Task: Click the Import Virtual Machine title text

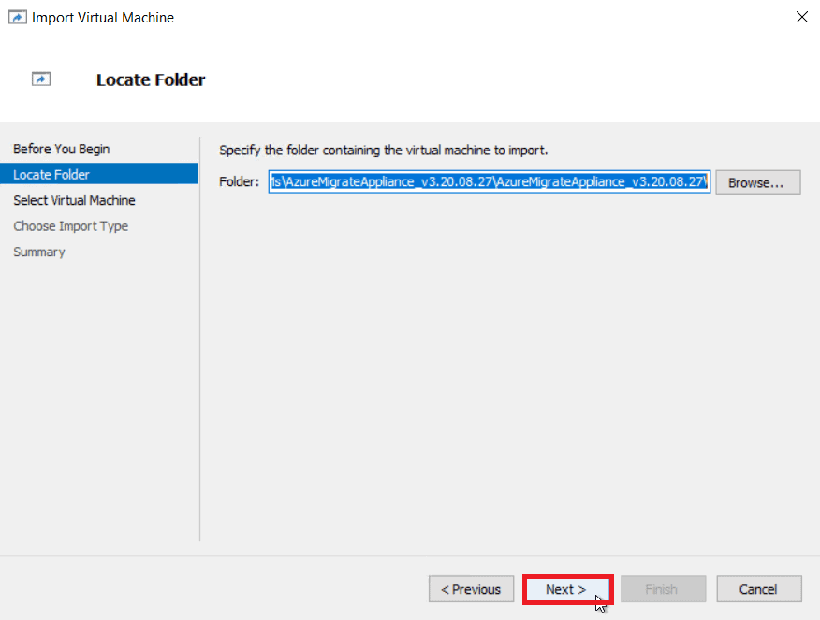Action: (100, 17)
